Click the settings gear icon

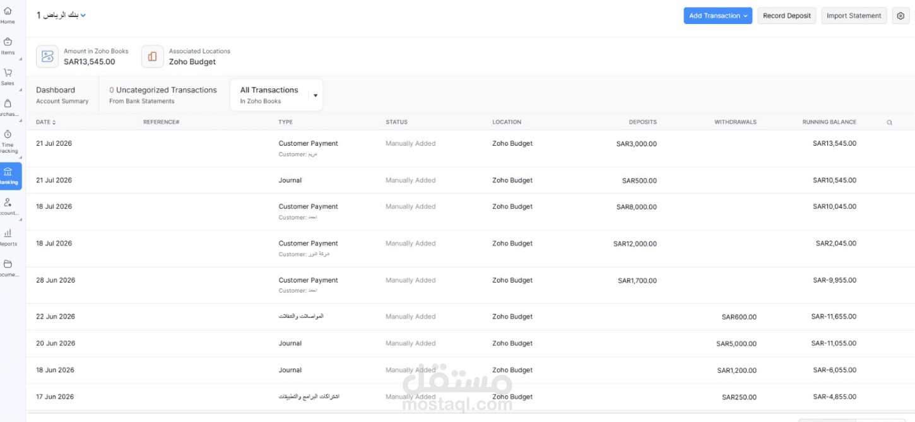pyautogui.click(x=900, y=16)
